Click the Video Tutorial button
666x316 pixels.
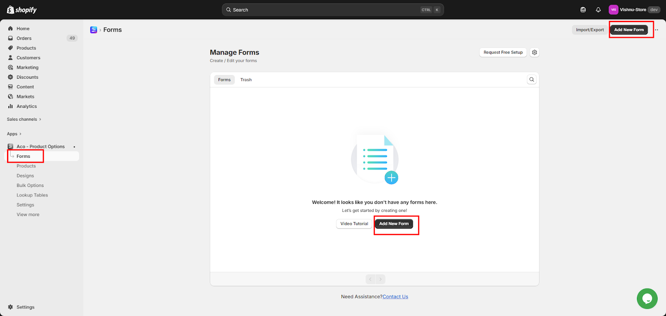pyautogui.click(x=354, y=224)
